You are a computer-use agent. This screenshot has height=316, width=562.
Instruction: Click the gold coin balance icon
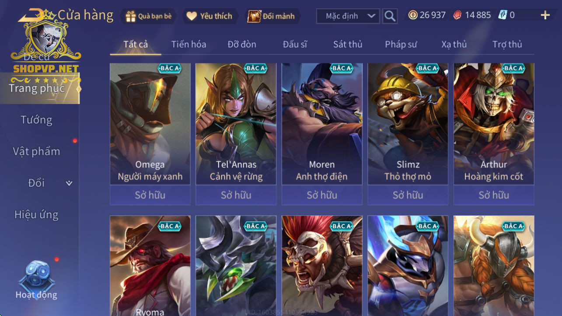click(x=412, y=15)
